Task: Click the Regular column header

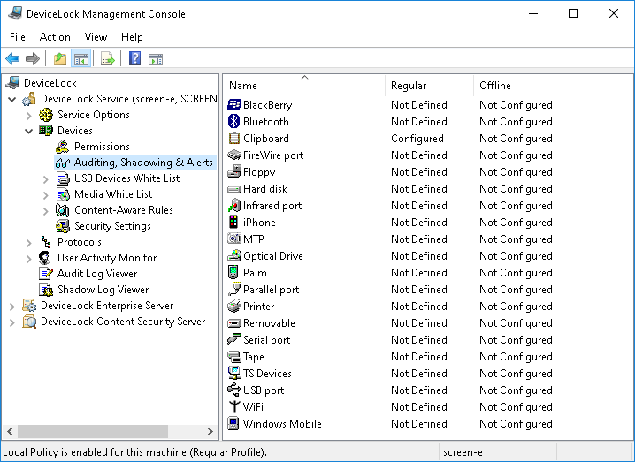Action: pos(409,86)
